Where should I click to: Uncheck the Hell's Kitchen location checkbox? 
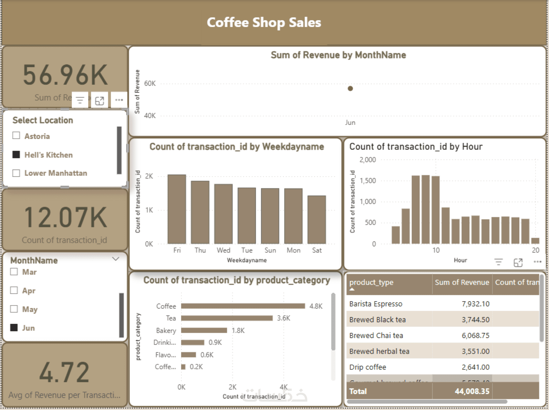[x=16, y=154]
